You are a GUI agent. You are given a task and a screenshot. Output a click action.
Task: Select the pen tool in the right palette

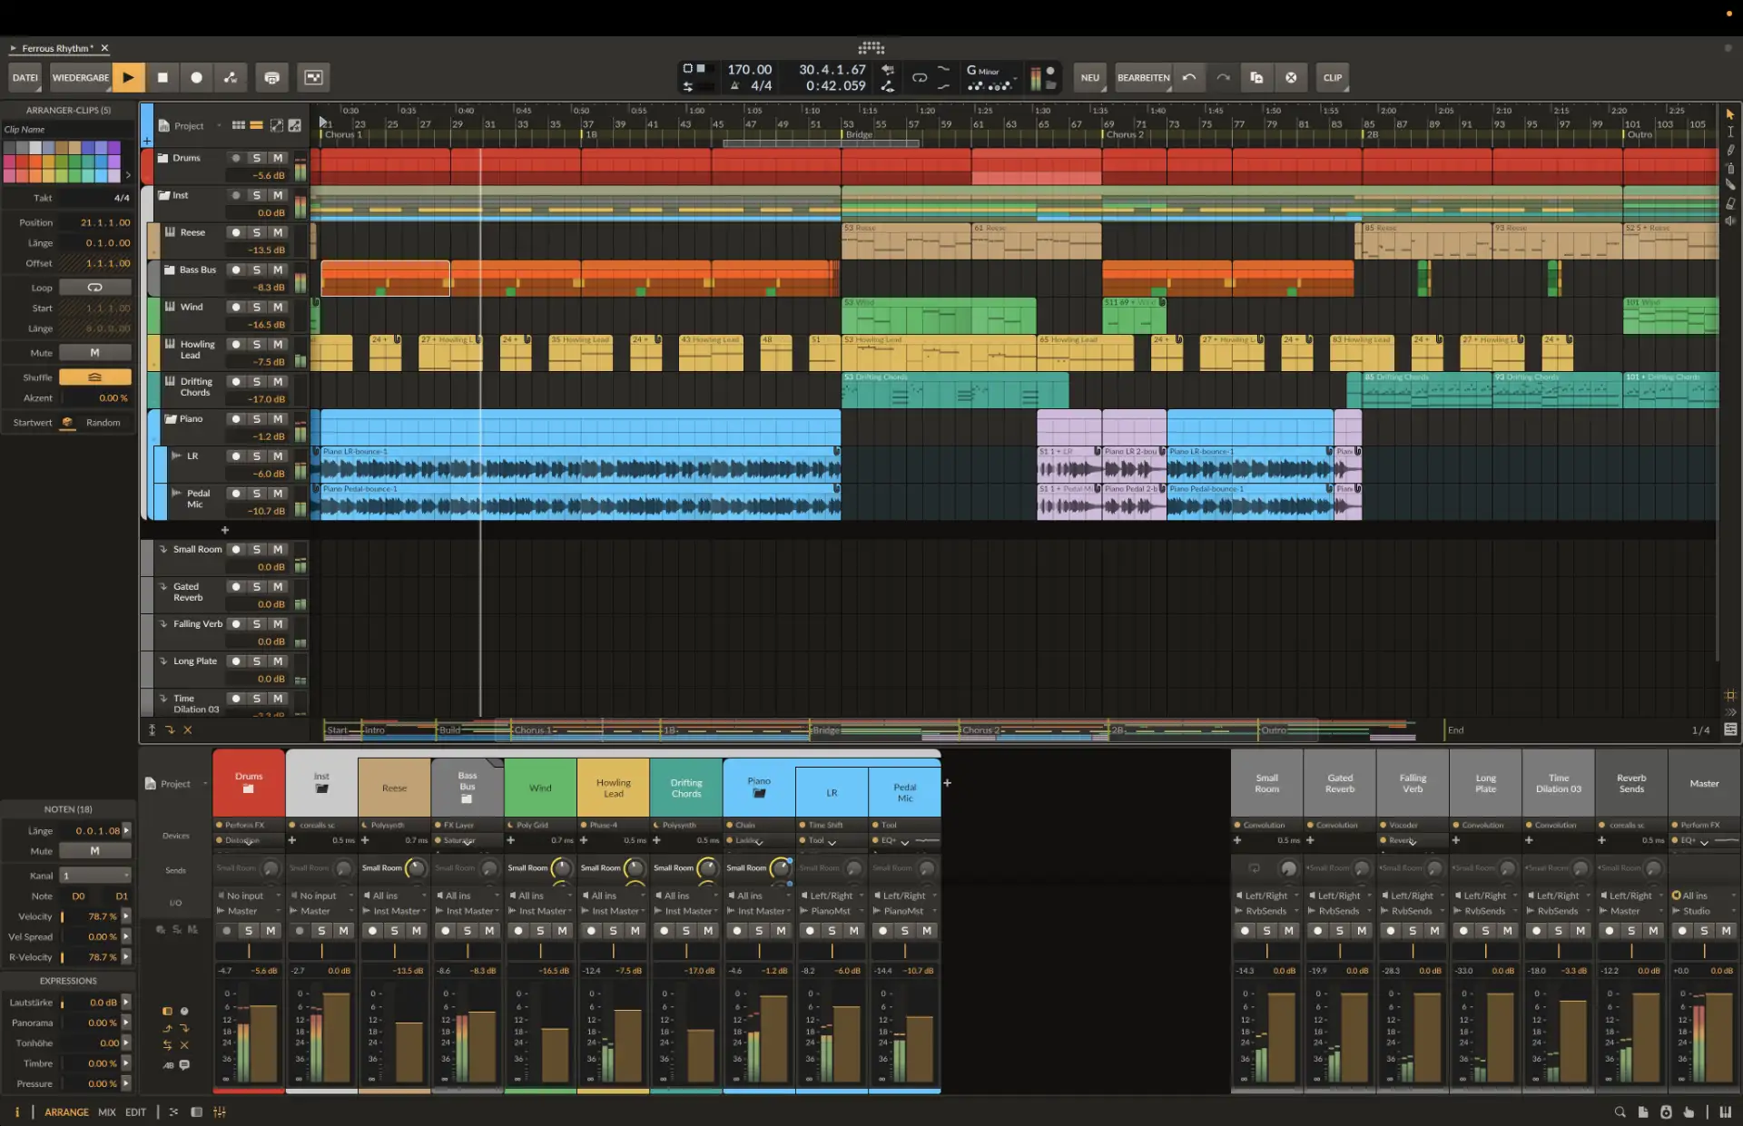pyautogui.click(x=1729, y=150)
